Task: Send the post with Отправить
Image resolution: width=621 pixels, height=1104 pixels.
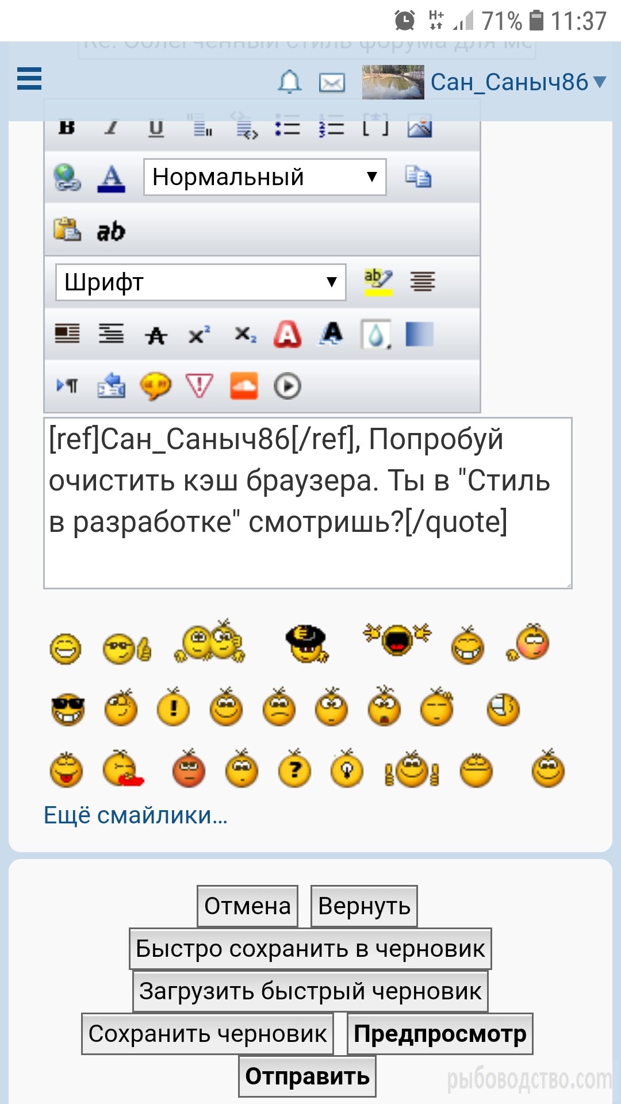Action: 308,1076
